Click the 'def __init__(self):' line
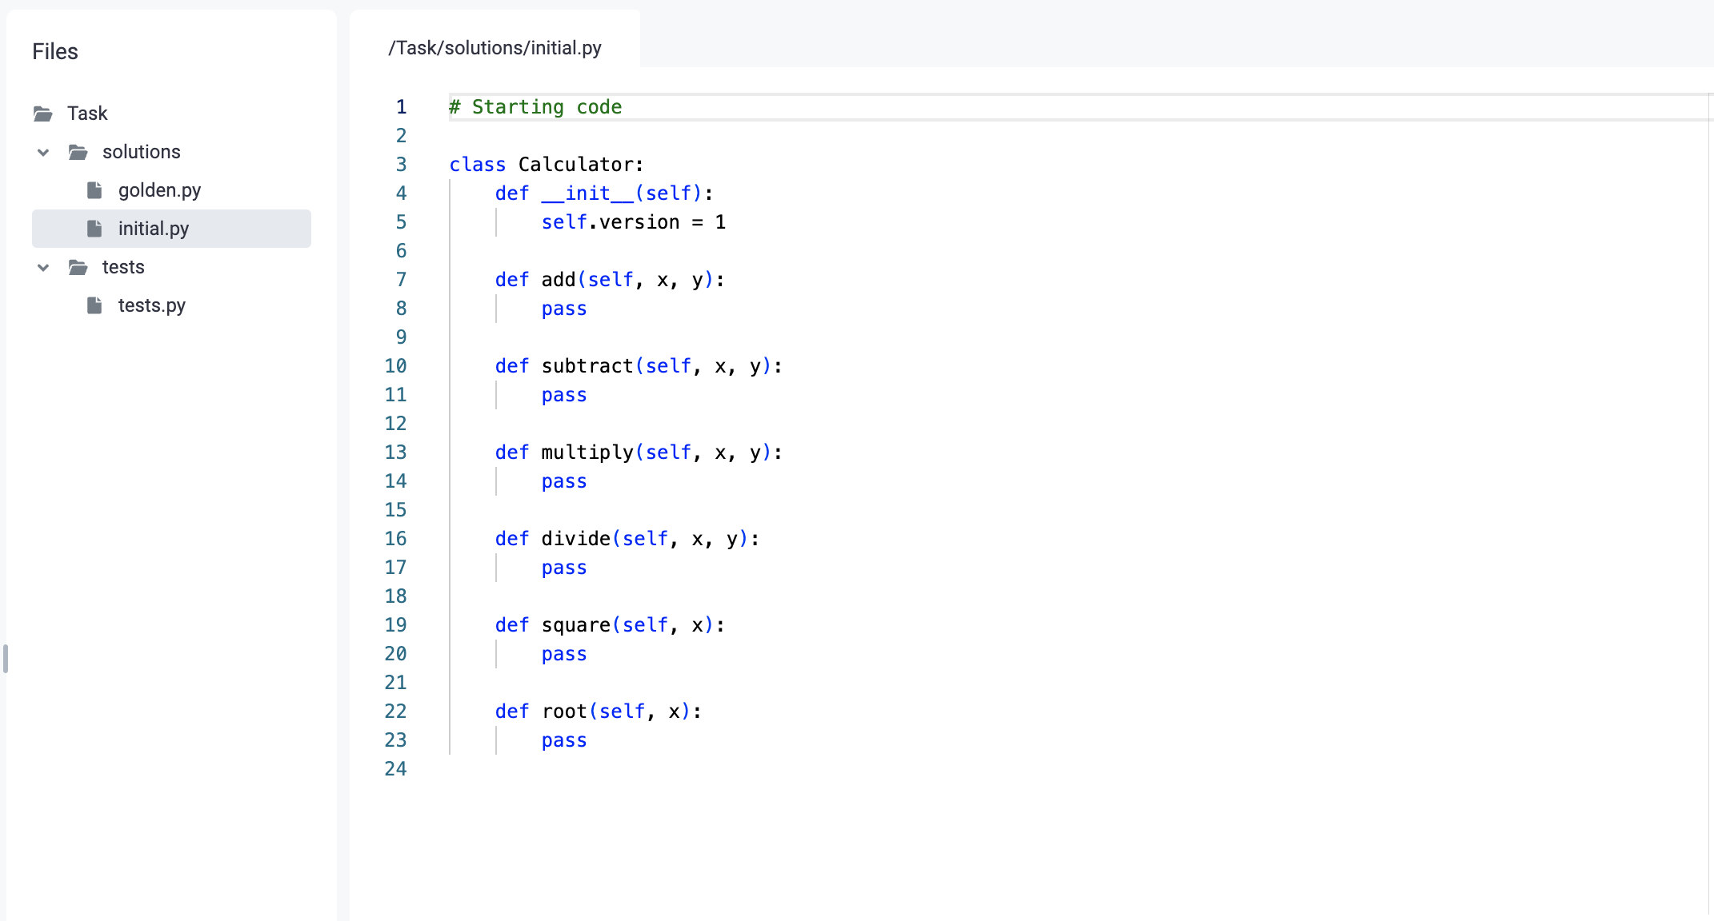1714x921 pixels. click(x=604, y=193)
